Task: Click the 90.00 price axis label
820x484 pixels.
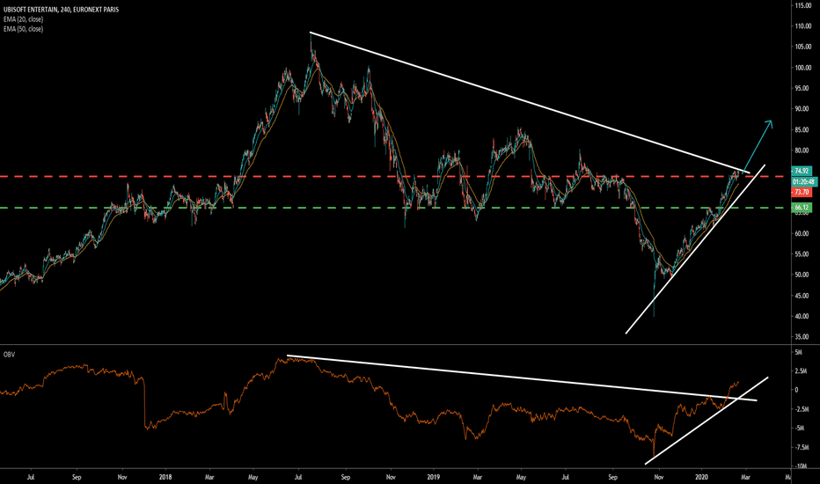Action: [x=802, y=109]
